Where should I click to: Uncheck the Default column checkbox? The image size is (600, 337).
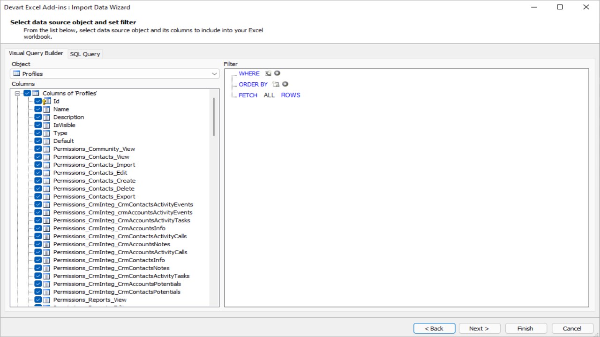[x=38, y=141]
